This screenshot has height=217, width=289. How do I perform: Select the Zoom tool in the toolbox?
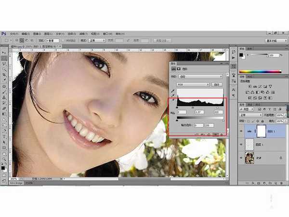[x=4, y=160]
